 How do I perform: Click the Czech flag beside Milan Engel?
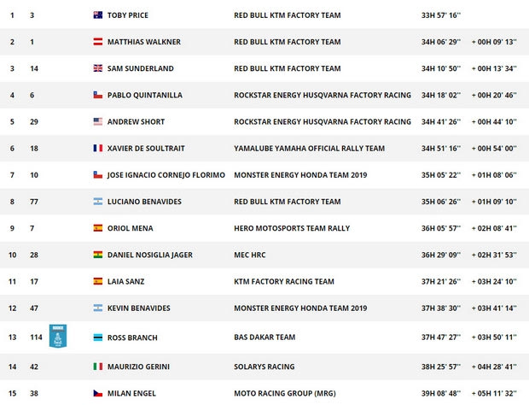click(97, 393)
